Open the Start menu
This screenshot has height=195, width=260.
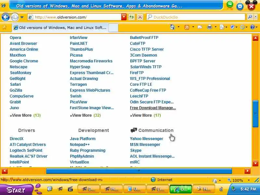coord(17,190)
